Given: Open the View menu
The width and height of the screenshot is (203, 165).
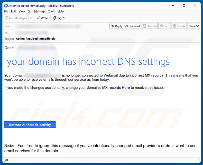Looking at the screenshot, I should coord(22,11).
